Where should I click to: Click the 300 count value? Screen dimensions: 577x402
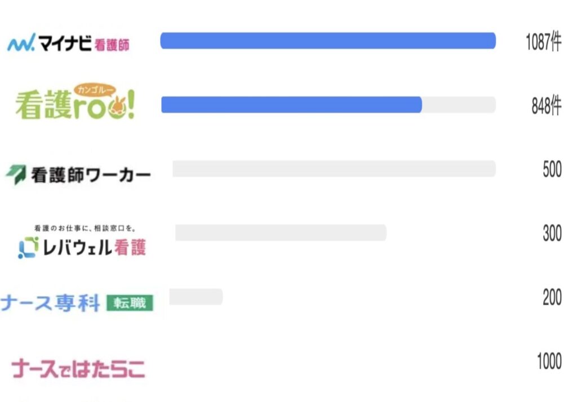coord(552,233)
